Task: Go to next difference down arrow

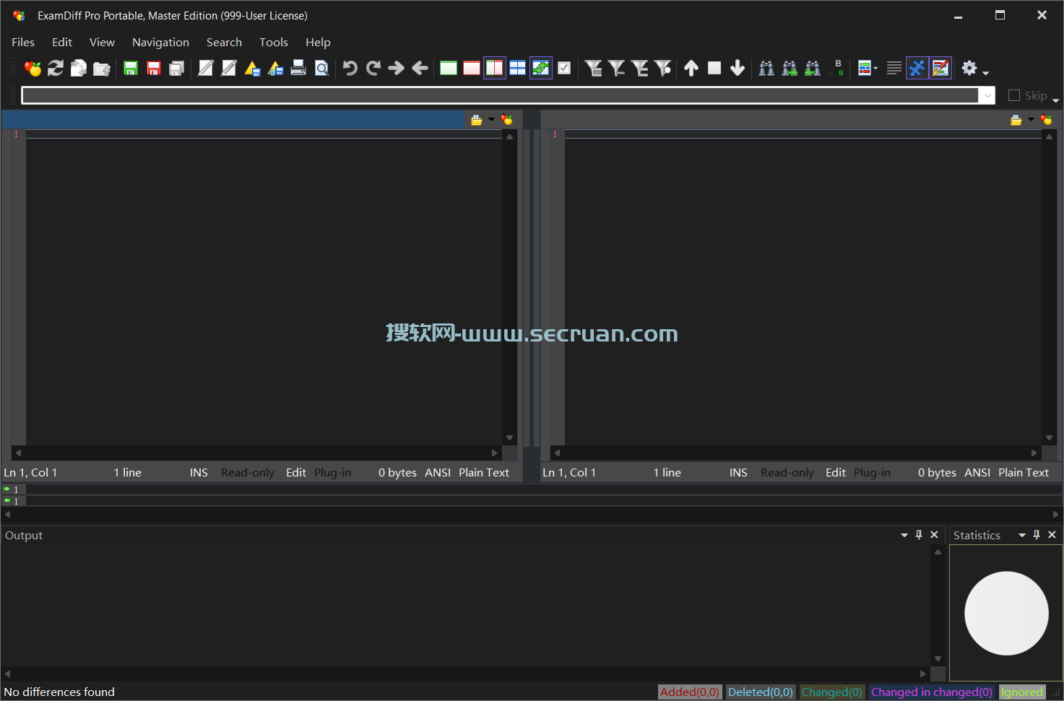Action: pos(738,68)
